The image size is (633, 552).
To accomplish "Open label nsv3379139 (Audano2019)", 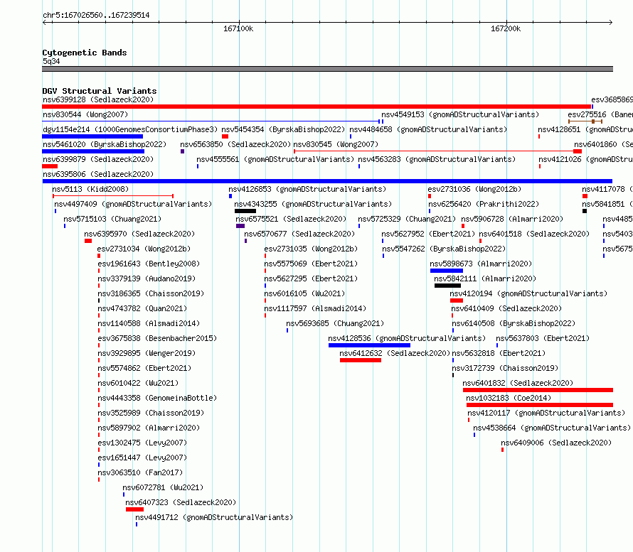I will [147, 278].
